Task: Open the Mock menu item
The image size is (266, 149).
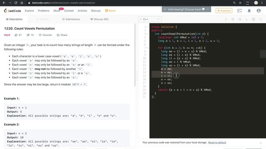Action: 57,11
